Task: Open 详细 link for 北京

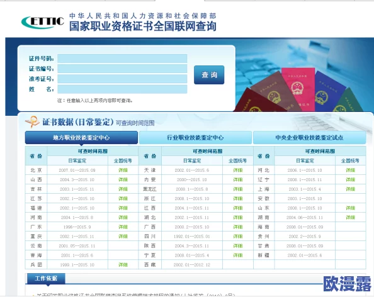Action: click(x=123, y=170)
